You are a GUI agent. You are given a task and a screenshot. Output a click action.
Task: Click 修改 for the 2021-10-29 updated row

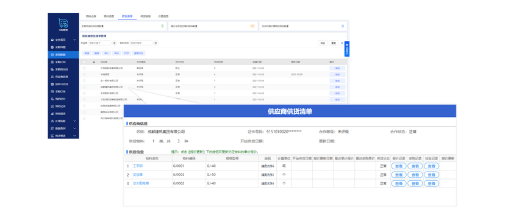(337, 74)
